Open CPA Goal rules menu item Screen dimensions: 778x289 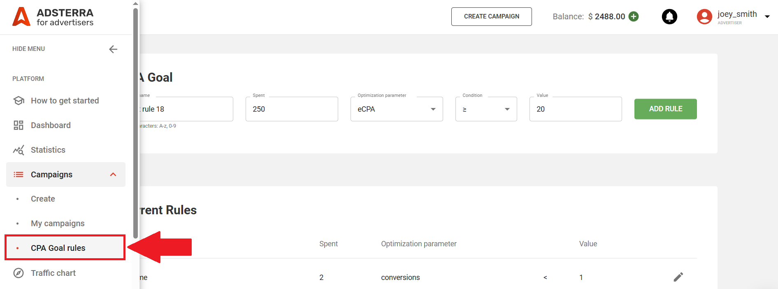[x=58, y=248]
